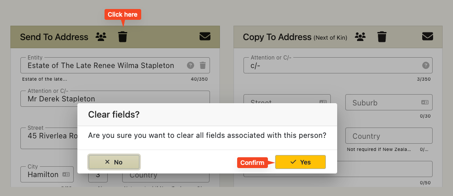The image size is (453, 196).
Task: Click envelope icon in Copy To Address header
Action: [x=428, y=36]
